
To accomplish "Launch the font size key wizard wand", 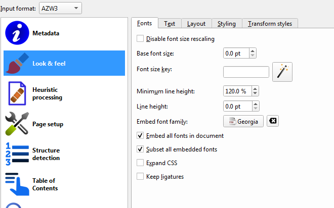I will 282,72.
